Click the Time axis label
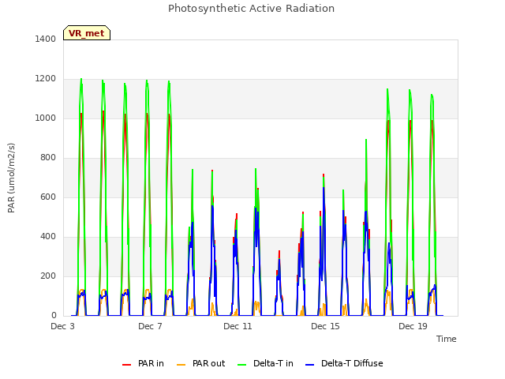Viewport: 505px width, 379px height. 447,339
